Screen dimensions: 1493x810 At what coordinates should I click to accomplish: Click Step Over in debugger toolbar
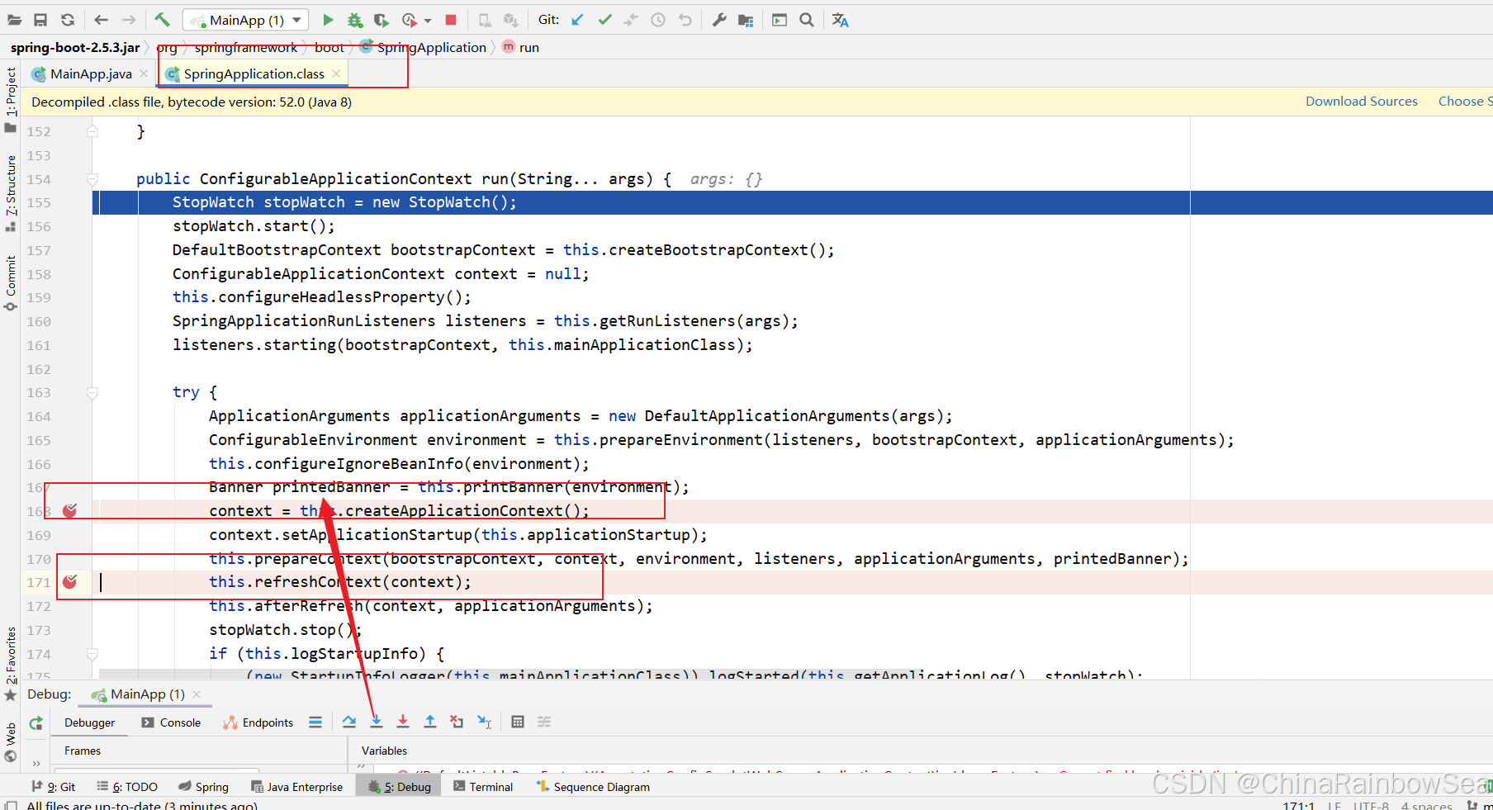pyautogui.click(x=349, y=722)
